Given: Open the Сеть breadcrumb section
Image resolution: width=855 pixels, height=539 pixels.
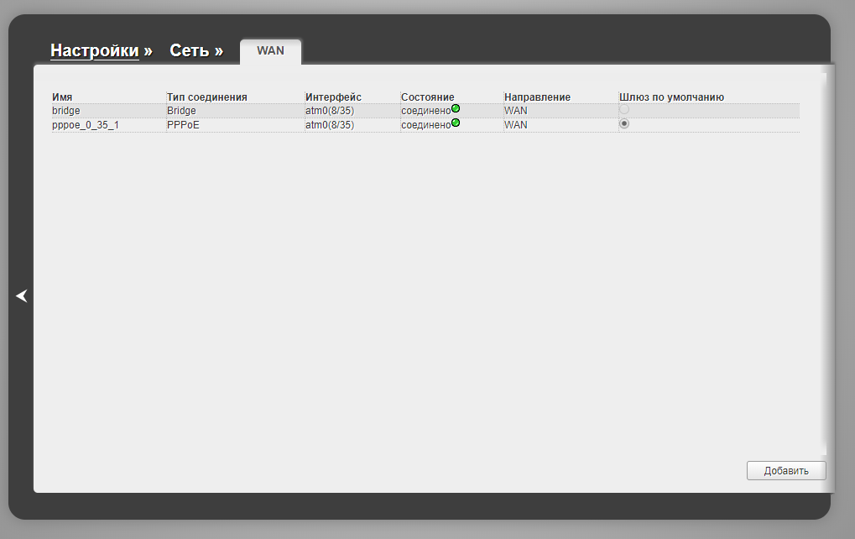Looking at the screenshot, I should coord(190,50).
